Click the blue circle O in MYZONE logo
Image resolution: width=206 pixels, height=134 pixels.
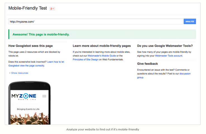click(x=26, y=96)
